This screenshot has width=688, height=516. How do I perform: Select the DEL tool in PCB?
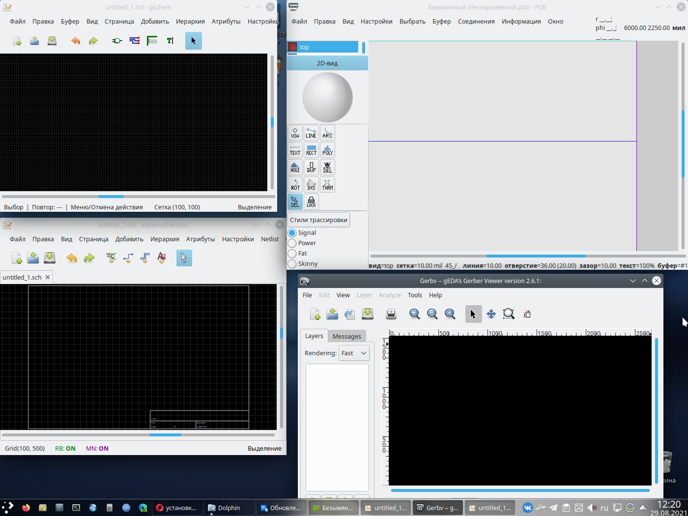[x=327, y=168]
